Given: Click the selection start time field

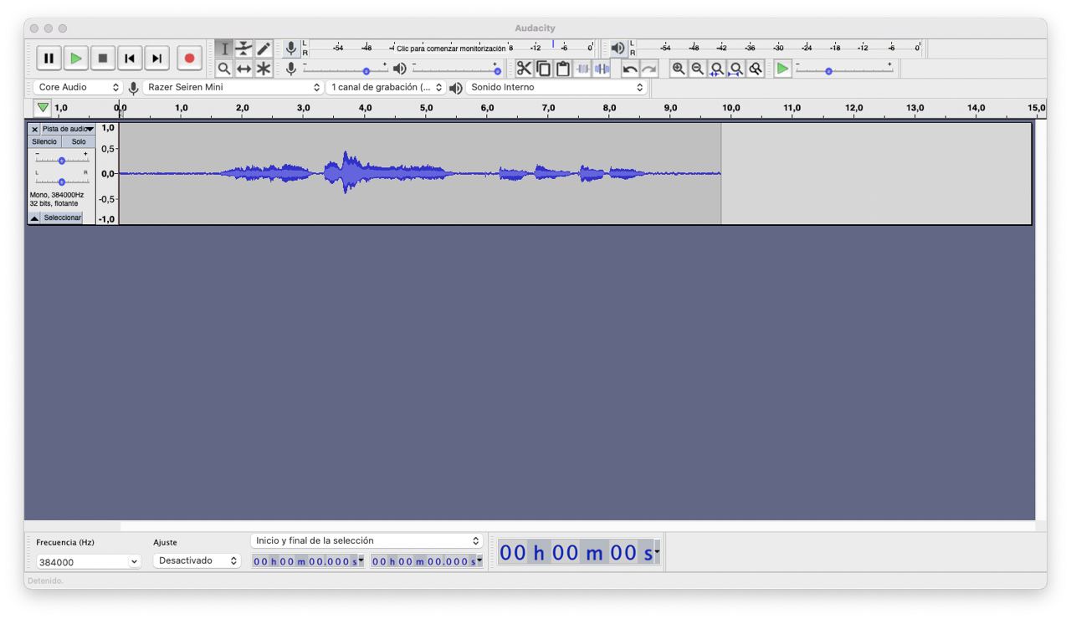Looking at the screenshot, I should [308, 560].
